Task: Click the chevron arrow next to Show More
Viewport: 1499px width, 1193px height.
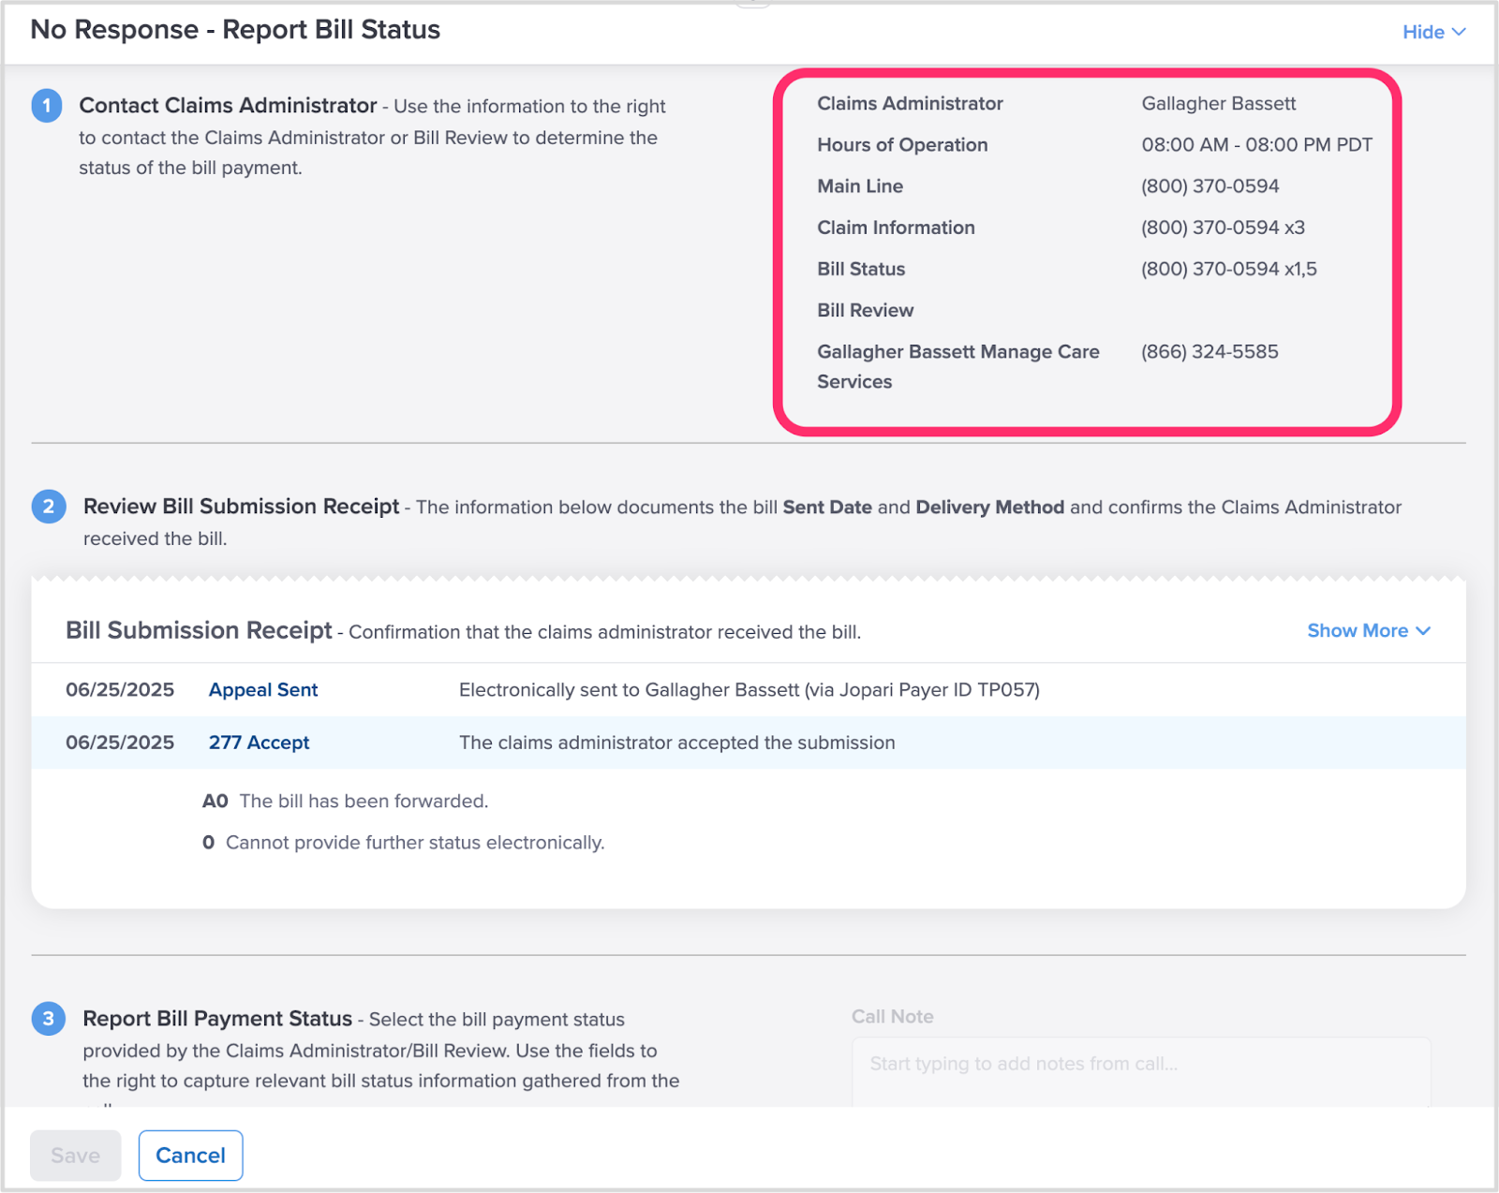Action: point(1423,631)
